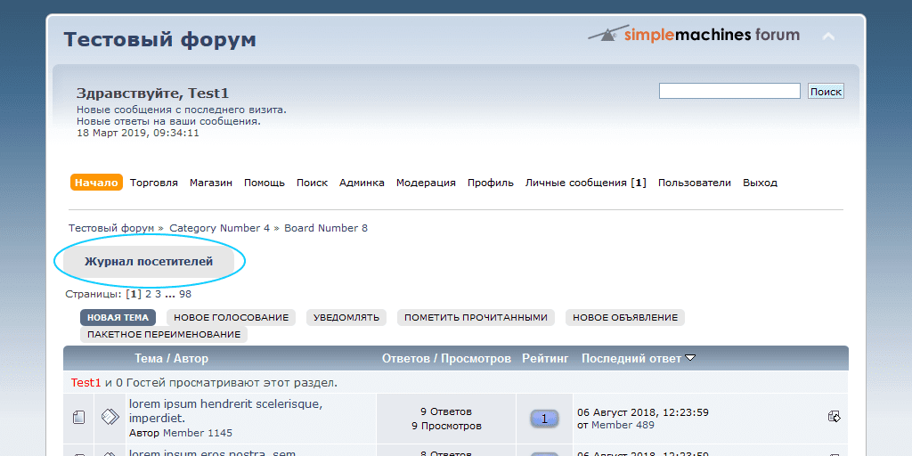912x456 pixels.
Task: Click the Пометить прочитанными button
Action: pyautogui.click(x=476, y=317)
